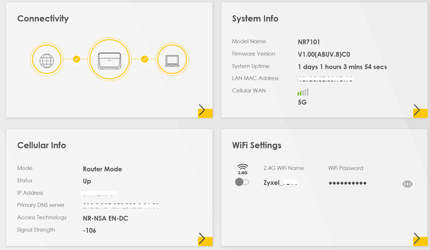
Task: Click the Cellular Info card title
Action: point(42,145)
